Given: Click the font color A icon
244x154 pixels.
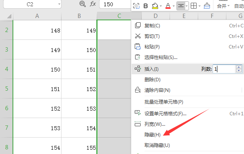Looking at the screenshot, I should [x=168, y=6].
